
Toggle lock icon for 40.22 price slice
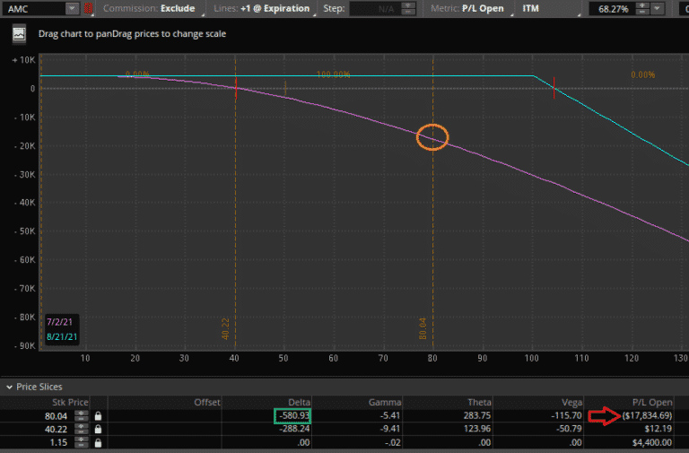point(97,429)
